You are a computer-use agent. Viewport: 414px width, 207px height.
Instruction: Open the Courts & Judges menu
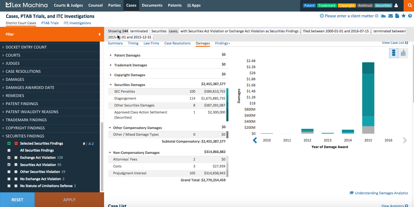pos(68,5)
